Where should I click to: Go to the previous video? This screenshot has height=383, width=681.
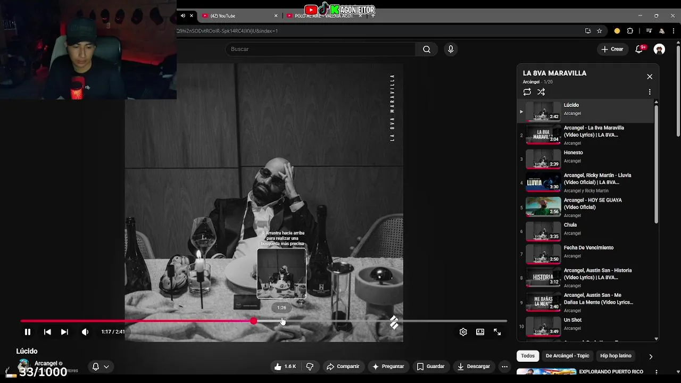point(47,332)
